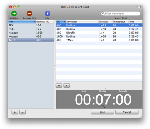Click nominal ISO 125 cell for FP4+
Image resolution: width=150 pixels, height=129 pixels.
39,29
